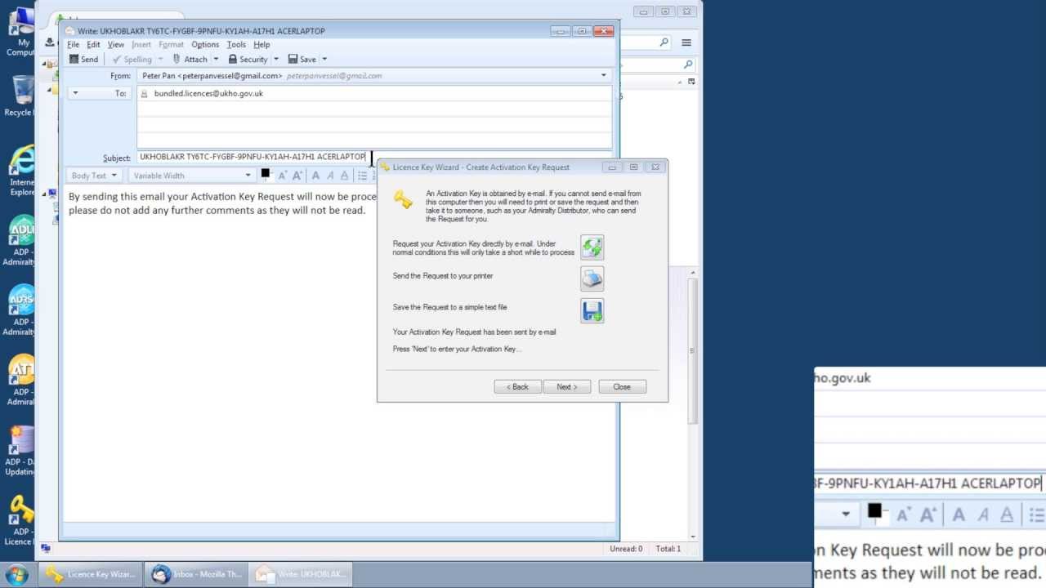Image resolution: width=1046 pixels, height=588 pixels.
Task: Toggle bold formatting in compose toolbar
Action: [315, 176]
